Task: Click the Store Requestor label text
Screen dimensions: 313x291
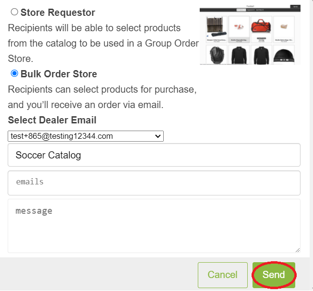Action: click(58, 12)
